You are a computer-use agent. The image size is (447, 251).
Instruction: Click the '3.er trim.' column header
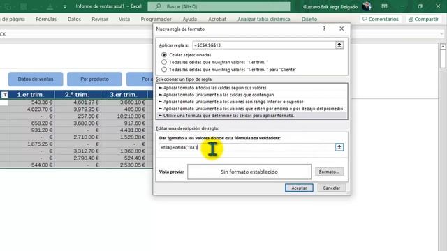point(124,95)
